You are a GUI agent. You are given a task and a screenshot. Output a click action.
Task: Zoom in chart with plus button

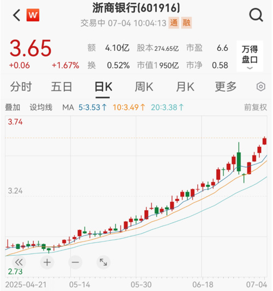[47, 262]
